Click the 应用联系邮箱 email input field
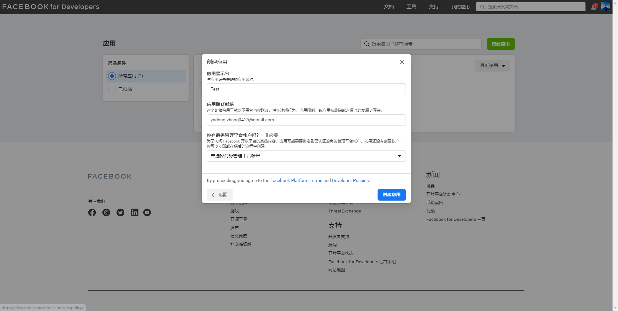 coord(306,120)
